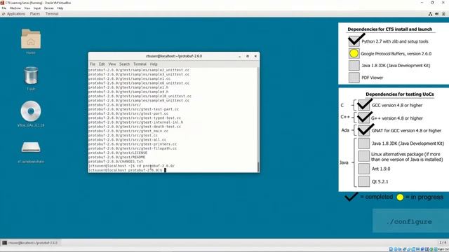449x252 pixels.
Task: Click the terminal icon in bottom window list
Action: (x=5, y=243)
